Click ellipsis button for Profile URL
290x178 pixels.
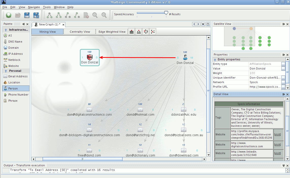(x=283, y=87)
